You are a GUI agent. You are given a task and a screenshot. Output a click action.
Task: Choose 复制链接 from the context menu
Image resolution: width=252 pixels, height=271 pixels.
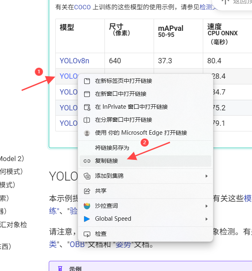click(x=146, y=161)
